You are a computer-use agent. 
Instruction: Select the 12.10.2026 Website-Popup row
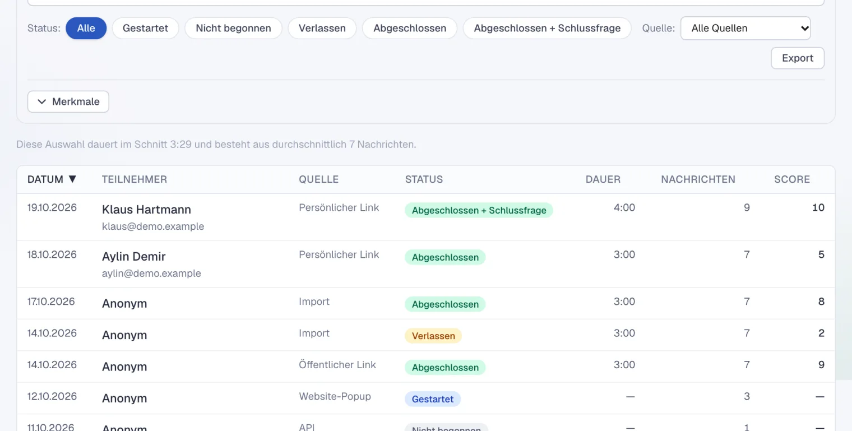tap(426, 398)
